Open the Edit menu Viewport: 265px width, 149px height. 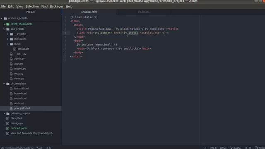click(x=11, y=7)
